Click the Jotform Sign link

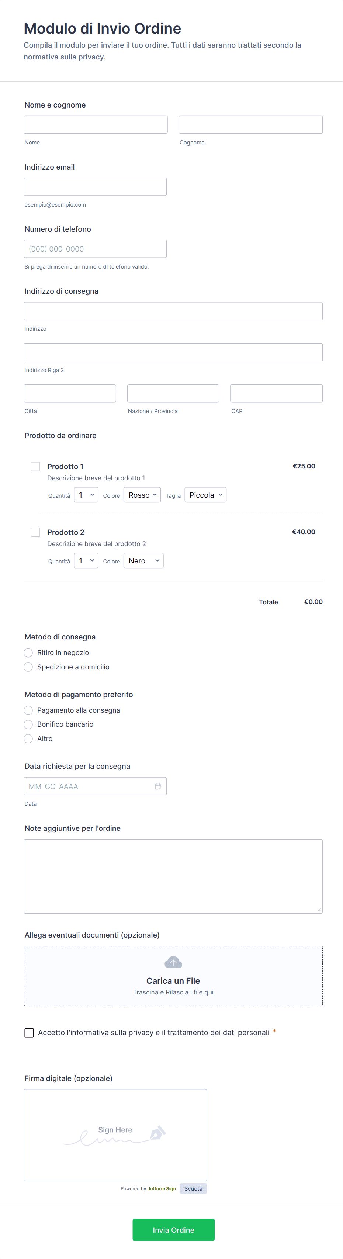pyautogui.click(x=162, y=1188)
